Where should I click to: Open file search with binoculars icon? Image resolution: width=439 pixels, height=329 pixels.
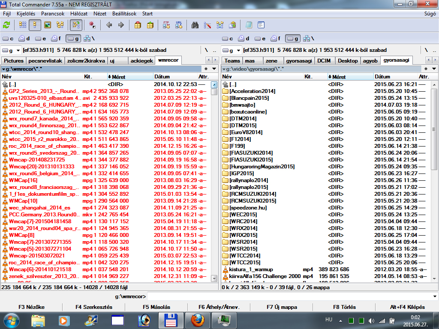coord(195,25)
